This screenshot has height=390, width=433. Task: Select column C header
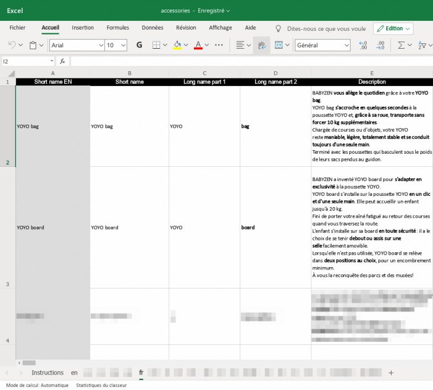(x=205, y=73)
